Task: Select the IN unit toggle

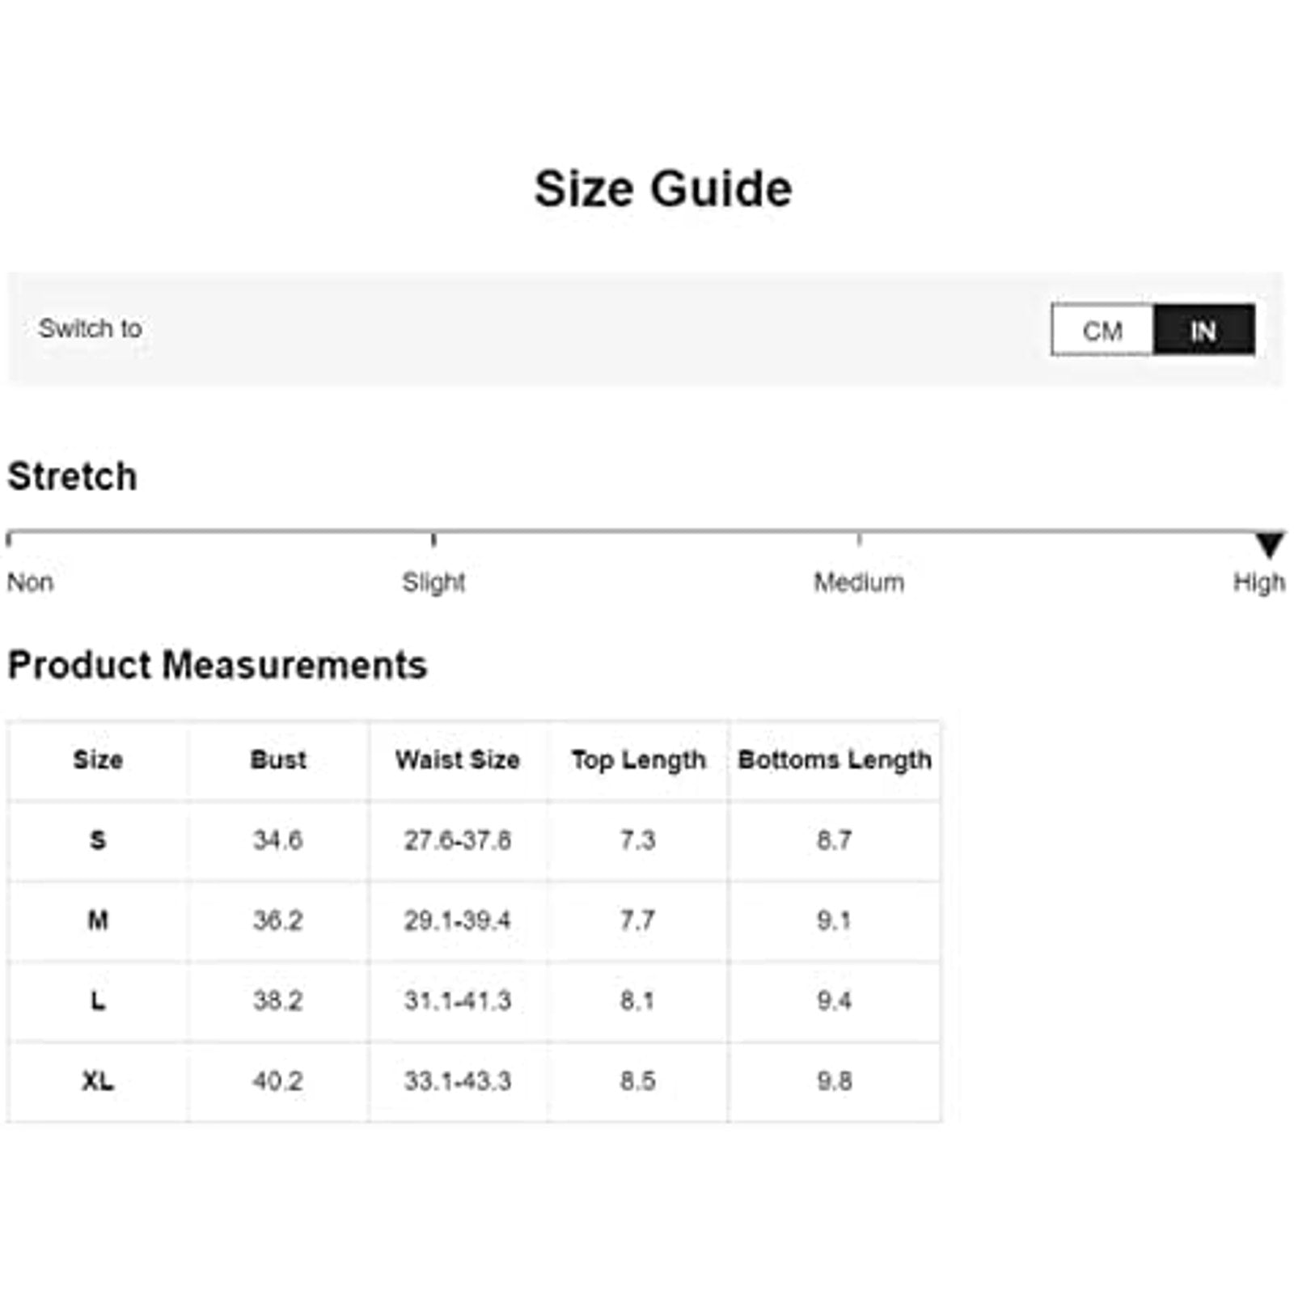Action: coord(1203,330)
